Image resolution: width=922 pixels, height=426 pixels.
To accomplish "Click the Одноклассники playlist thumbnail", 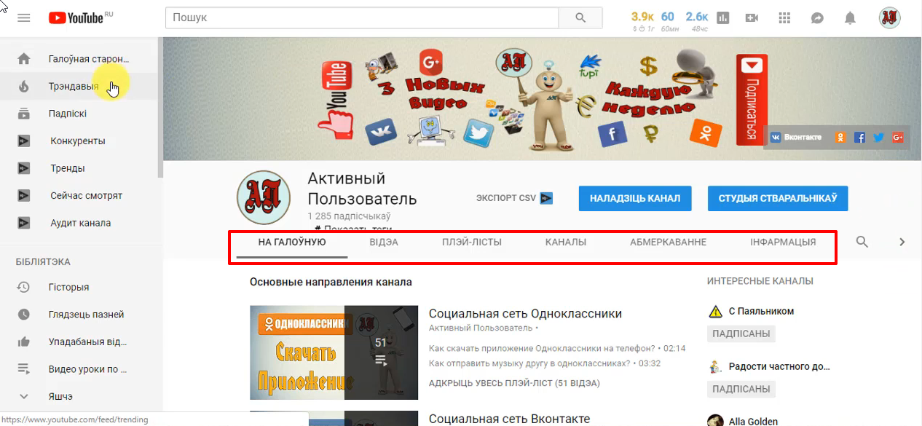I will click(x=334, y=352).
